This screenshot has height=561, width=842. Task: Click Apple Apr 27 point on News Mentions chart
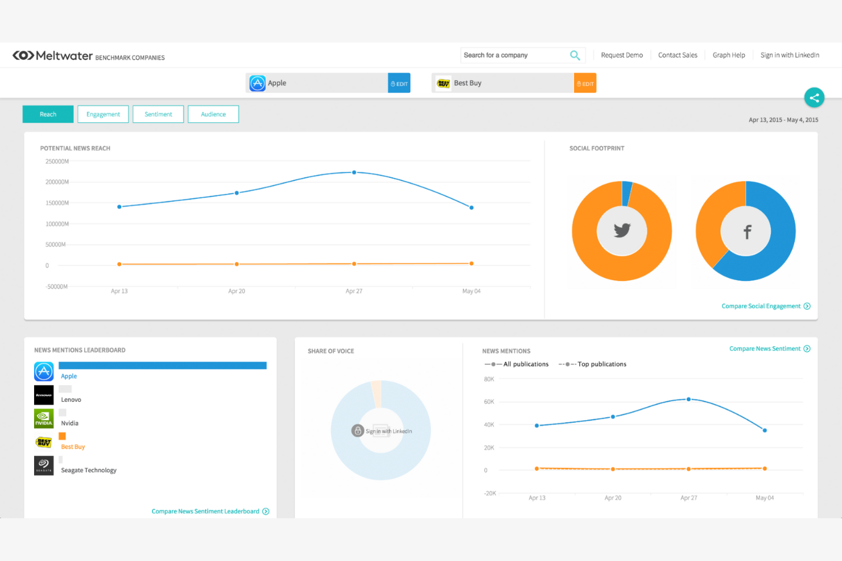tap(688, 400)
